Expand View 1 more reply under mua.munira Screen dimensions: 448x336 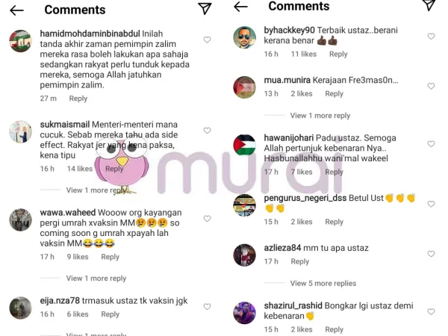coord(320,116)
